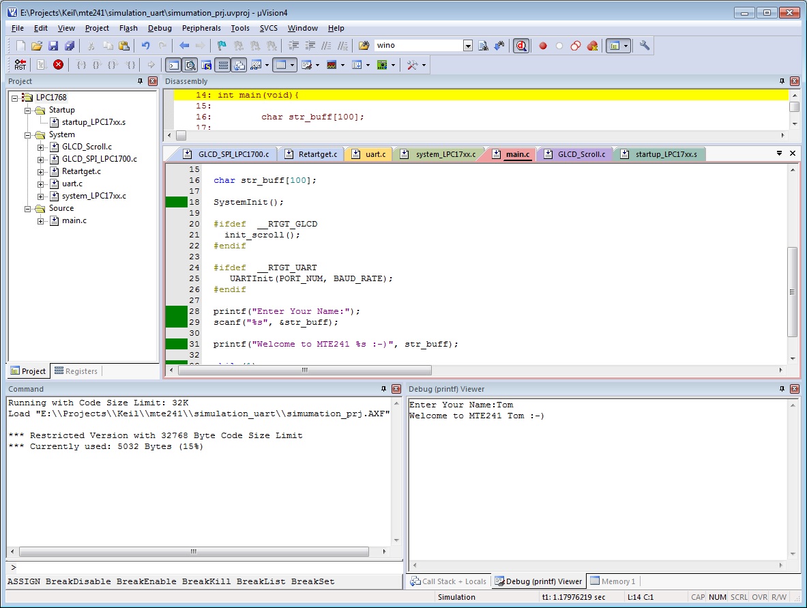Expand the main.c node in Project tree

[41, 220]
